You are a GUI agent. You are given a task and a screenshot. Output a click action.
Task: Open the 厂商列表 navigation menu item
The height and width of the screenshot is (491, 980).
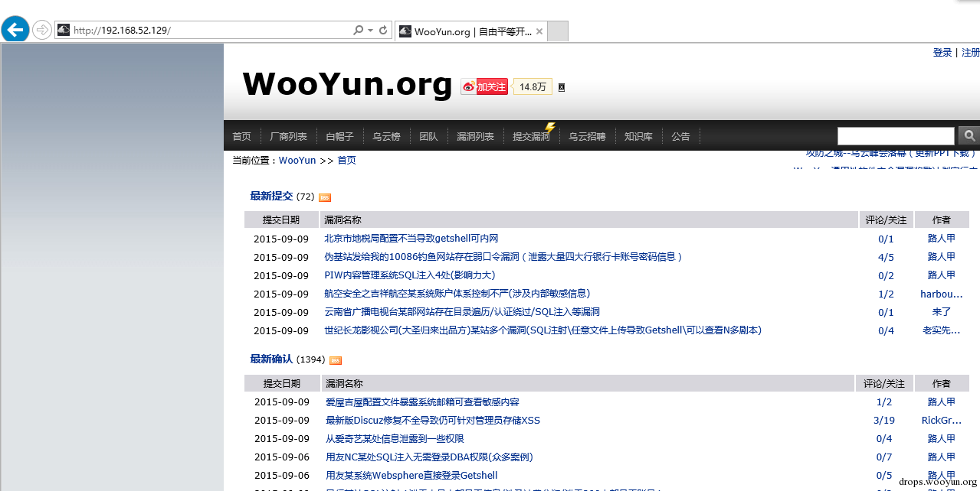click(x=288, y=136)
